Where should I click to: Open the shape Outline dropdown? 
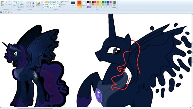tap(65, 2)
